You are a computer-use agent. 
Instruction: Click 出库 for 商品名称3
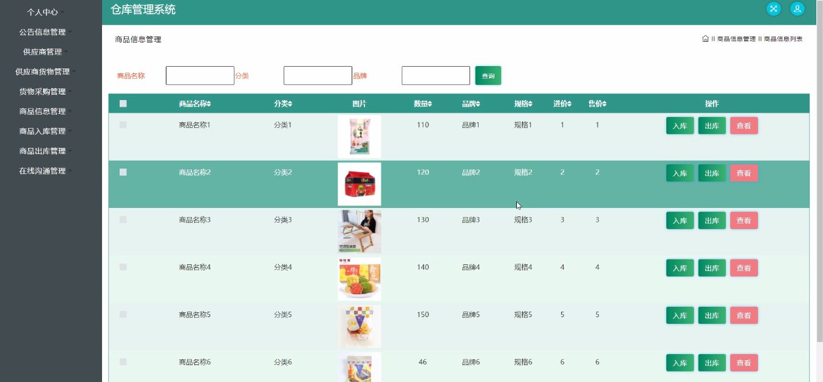[712, 221]
